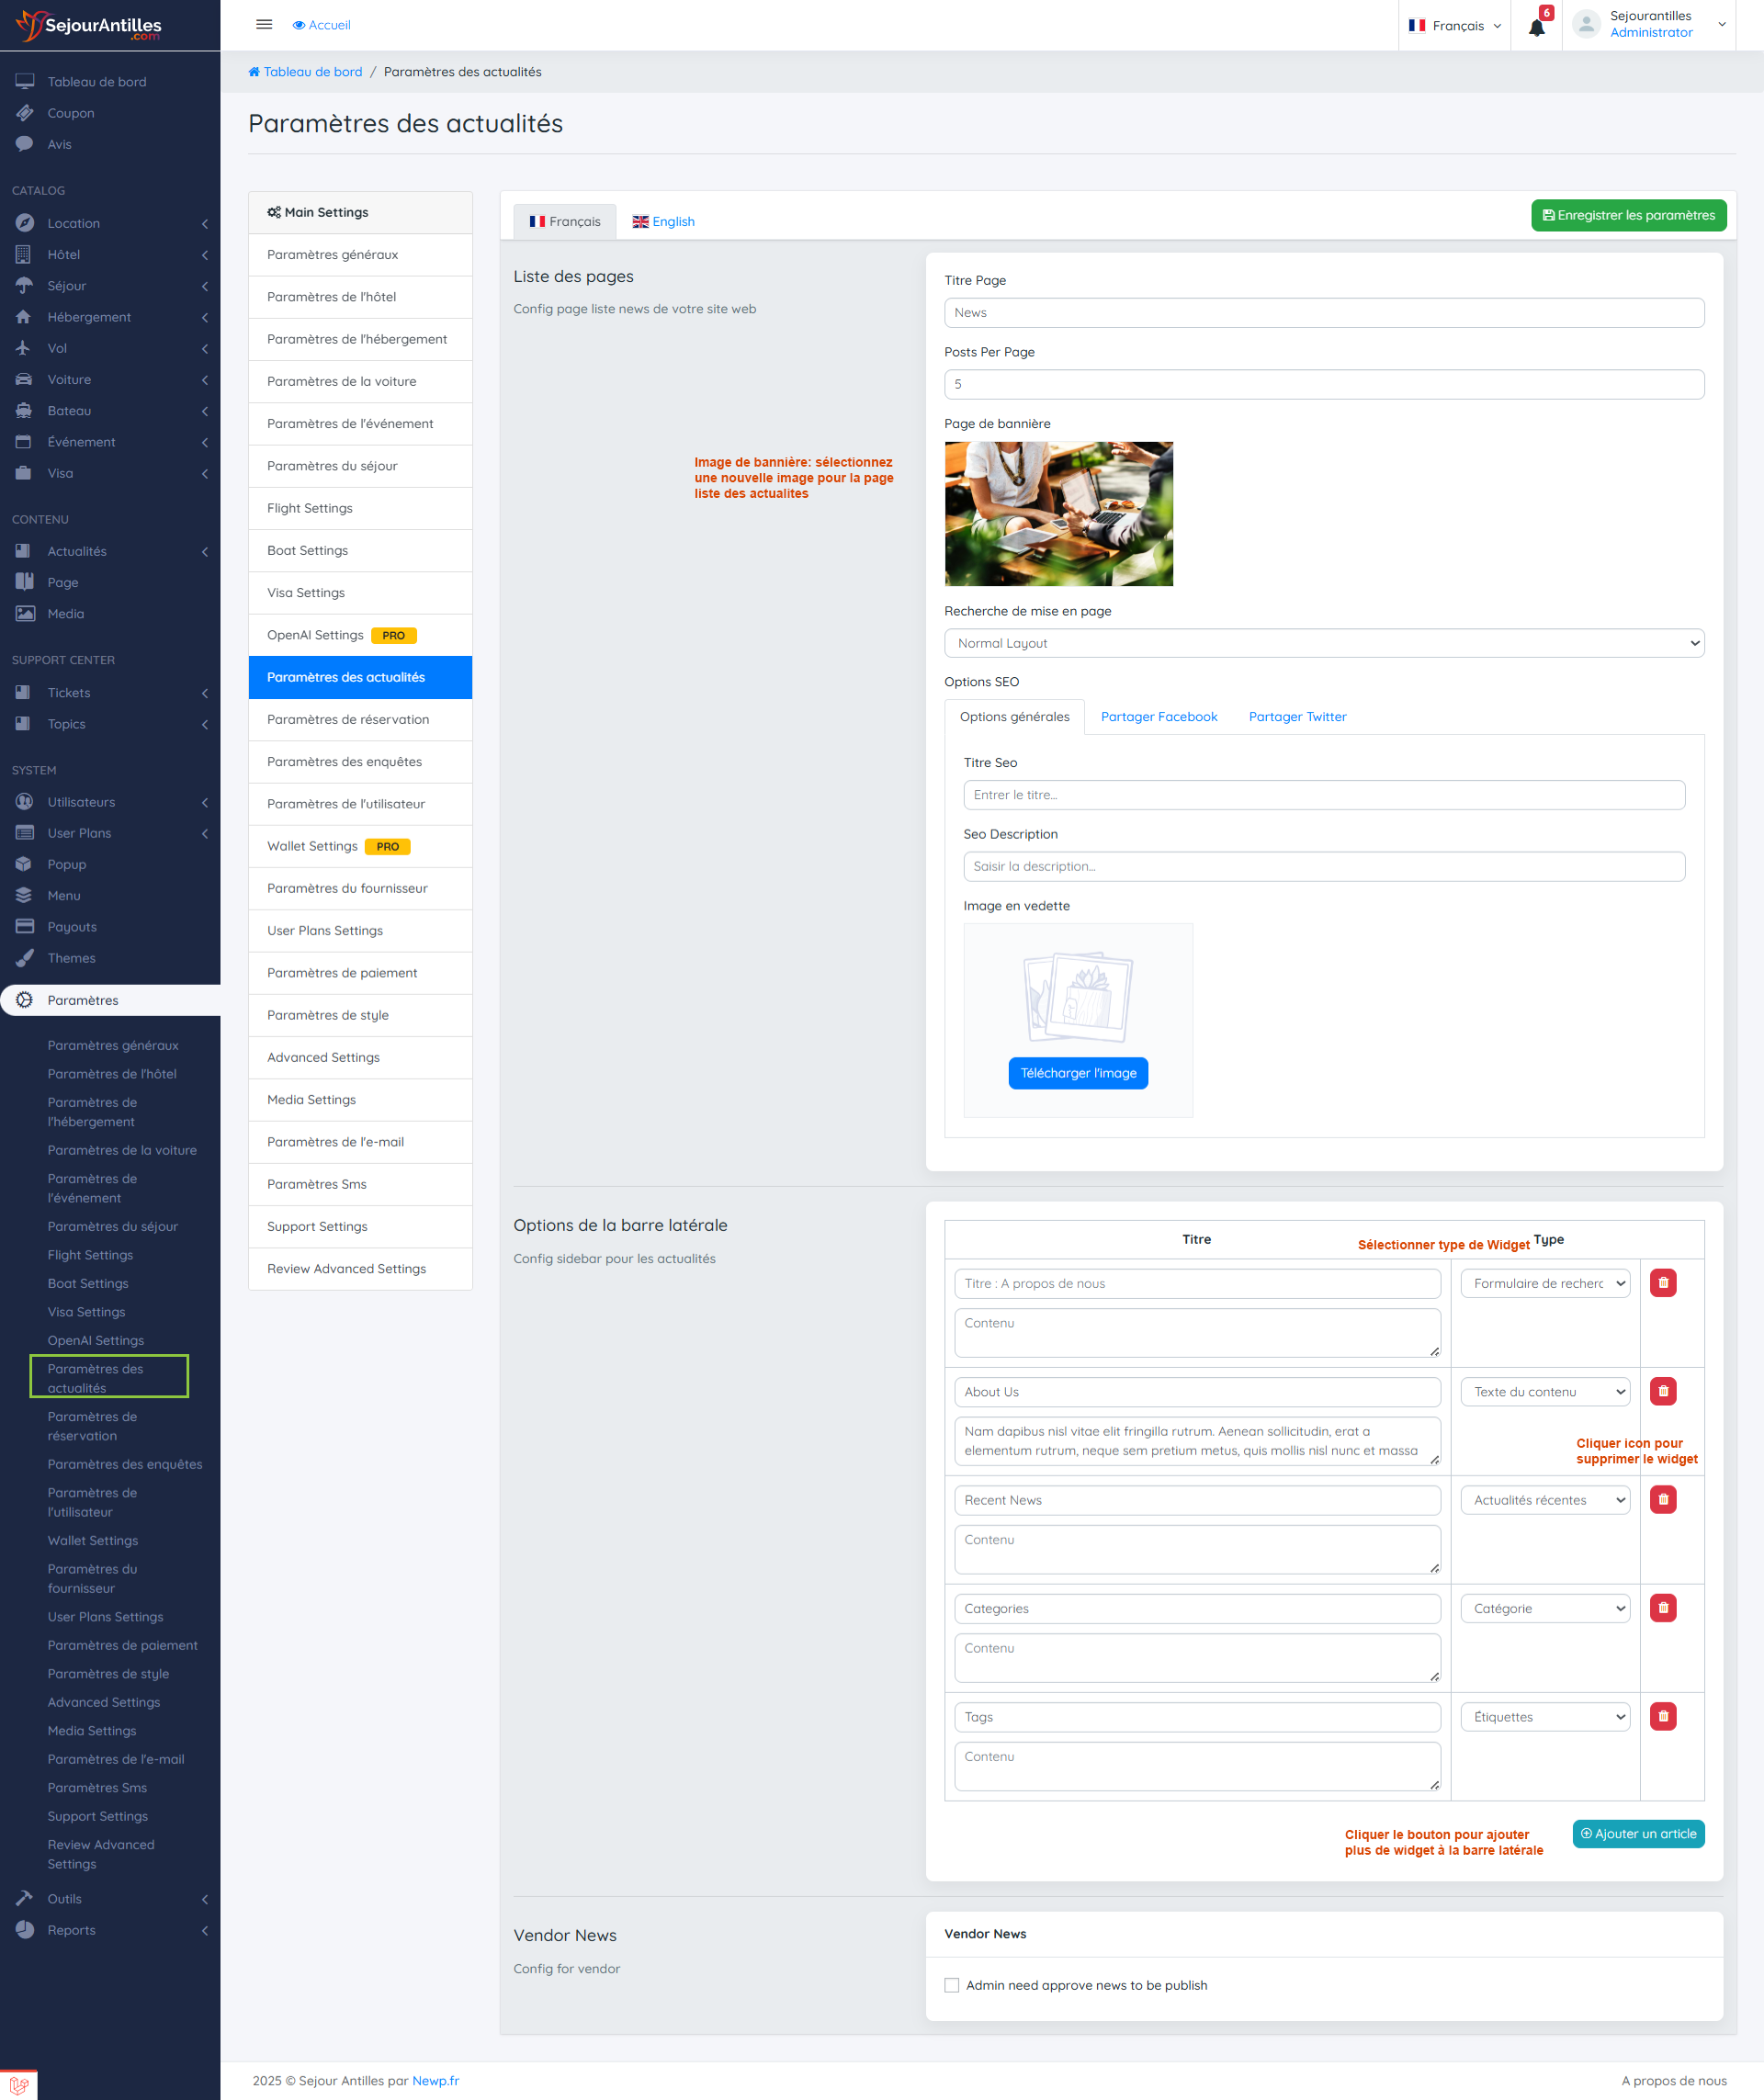Open the Laravel debug icon at bottom-left
The height and width of the screenshot is (2100, 1764).
(18, 2085)
